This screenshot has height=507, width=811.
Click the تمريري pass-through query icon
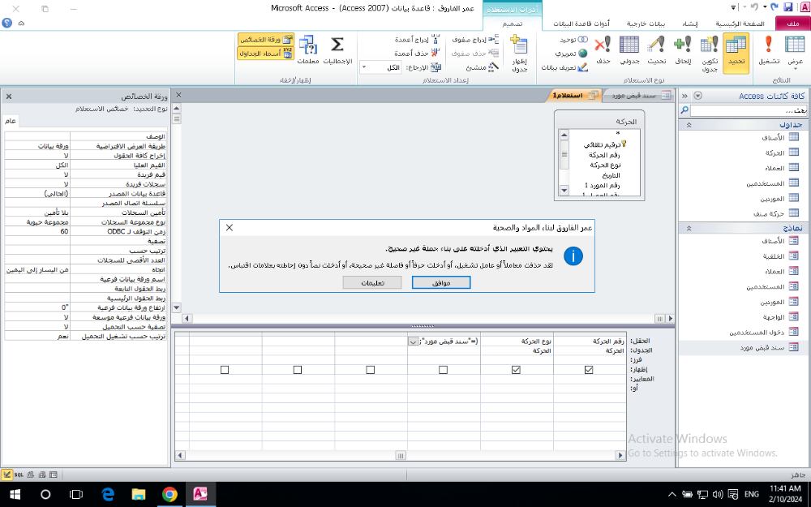tap(571, 54)
